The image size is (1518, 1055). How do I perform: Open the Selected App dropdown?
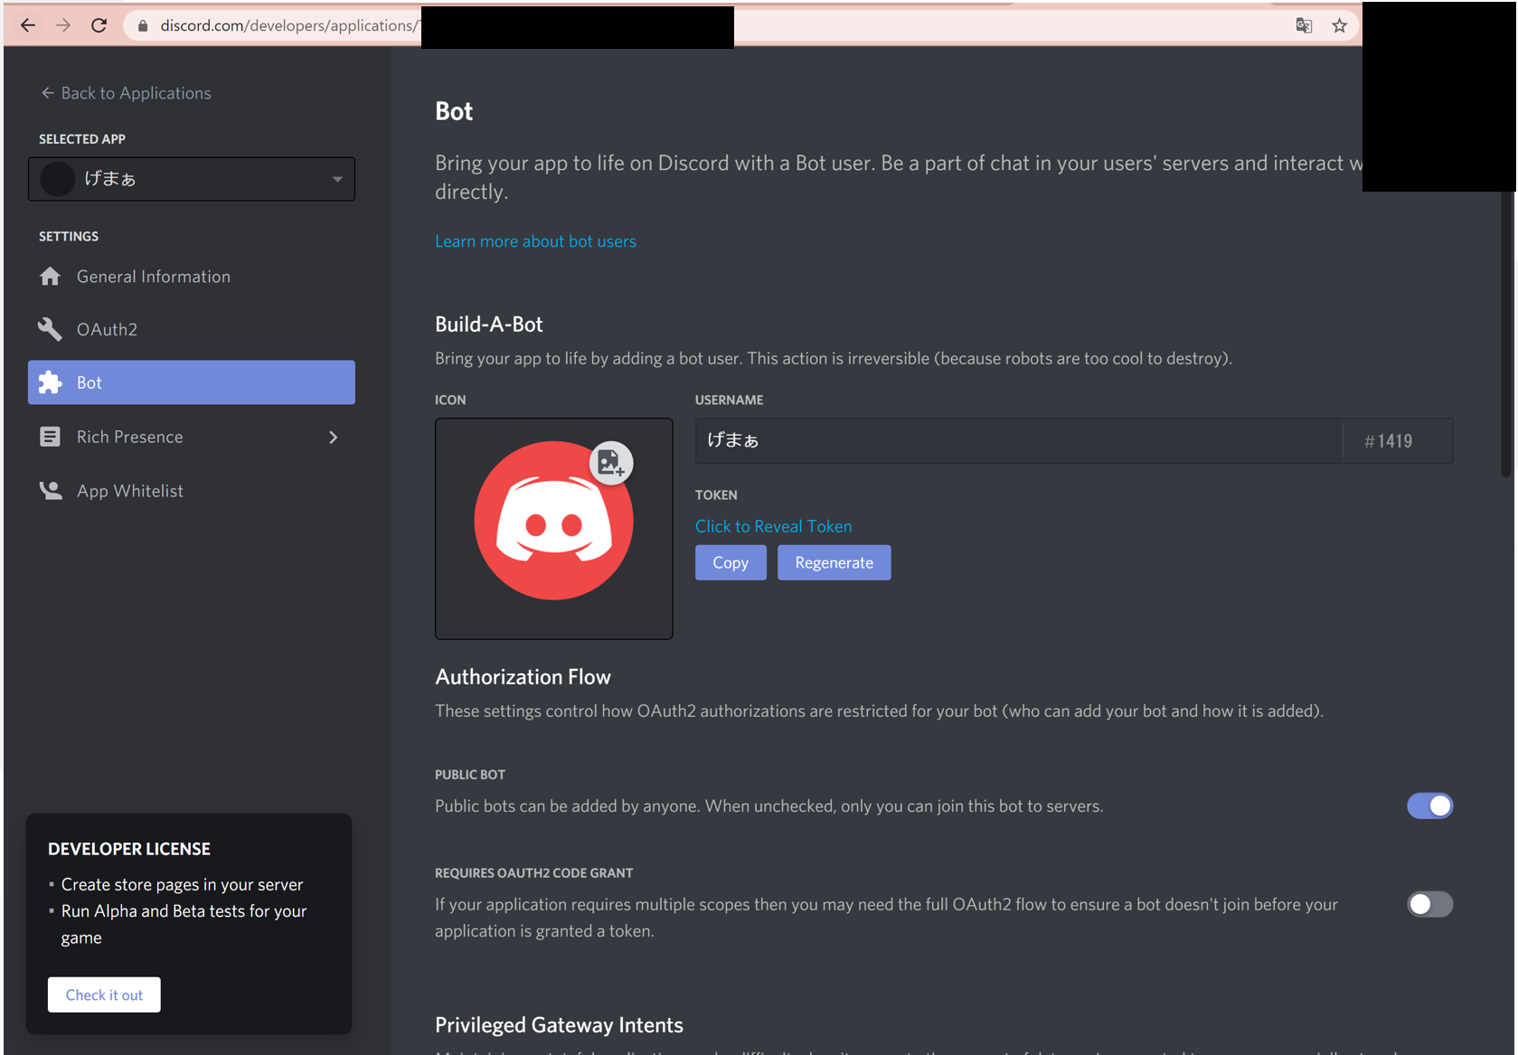(192, 179)
